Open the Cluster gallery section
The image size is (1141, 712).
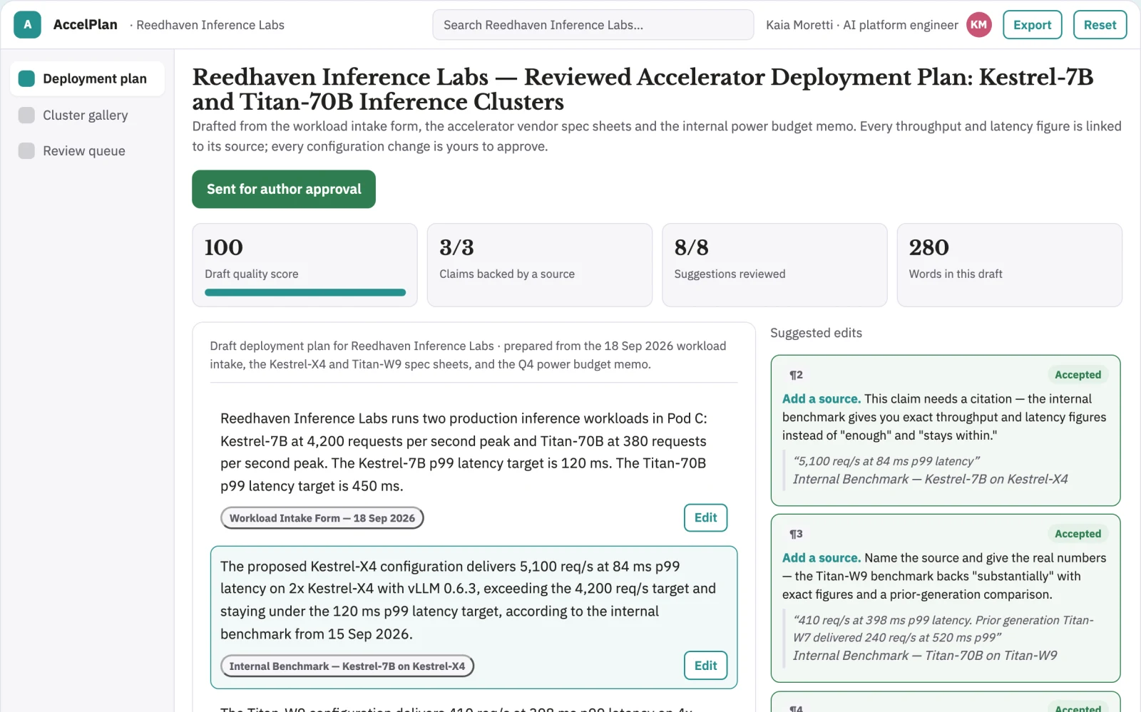(x=87, y=115)
